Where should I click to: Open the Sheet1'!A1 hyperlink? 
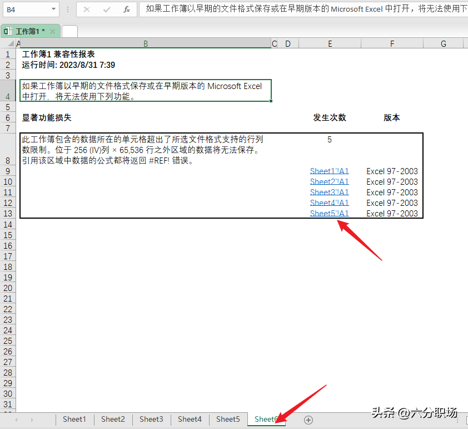[x=330, y=171]
